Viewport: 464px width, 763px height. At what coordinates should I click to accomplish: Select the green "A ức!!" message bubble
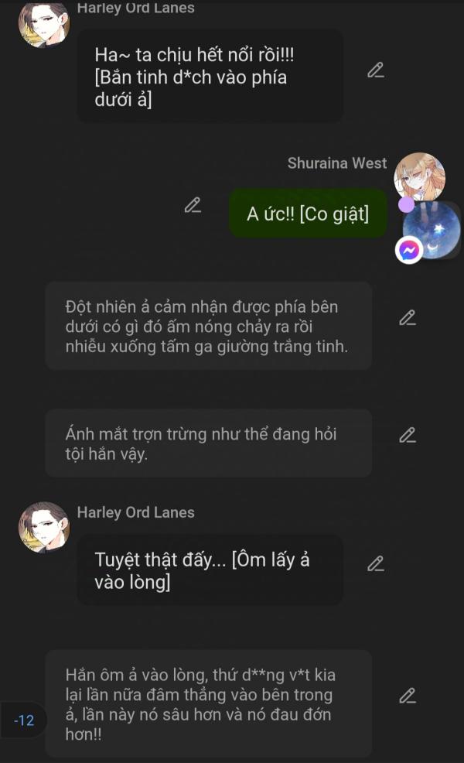click(308, 214)
